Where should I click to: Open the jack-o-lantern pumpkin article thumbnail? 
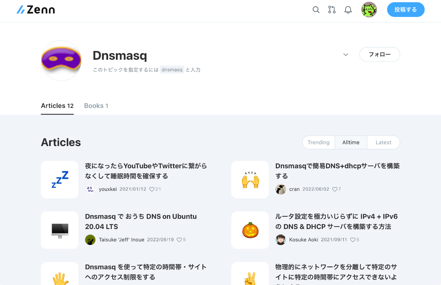point(250,230)
